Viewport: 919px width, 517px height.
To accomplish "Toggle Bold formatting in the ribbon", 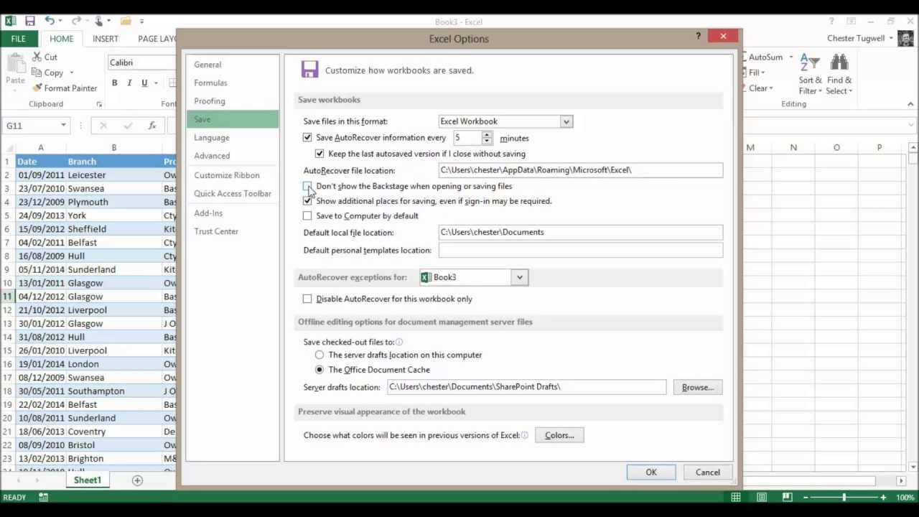I will pyautogui.click(x=114, y=83).
